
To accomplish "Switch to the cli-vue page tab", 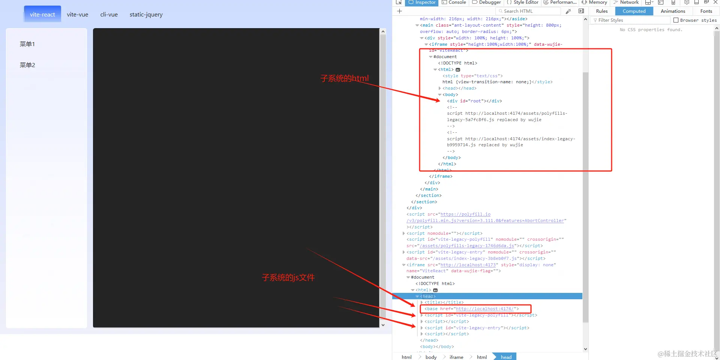I will (109, 15).
